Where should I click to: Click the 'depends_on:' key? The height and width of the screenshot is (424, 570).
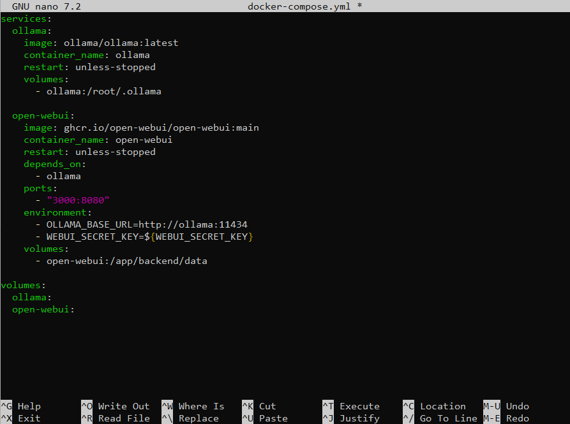[x=55, y=164]
